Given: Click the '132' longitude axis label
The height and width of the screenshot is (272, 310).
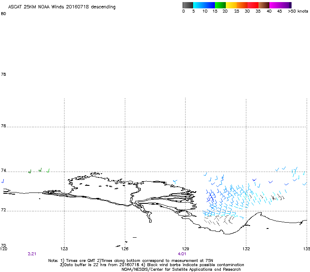Looking at the screenshot, I should click(246, 249).
